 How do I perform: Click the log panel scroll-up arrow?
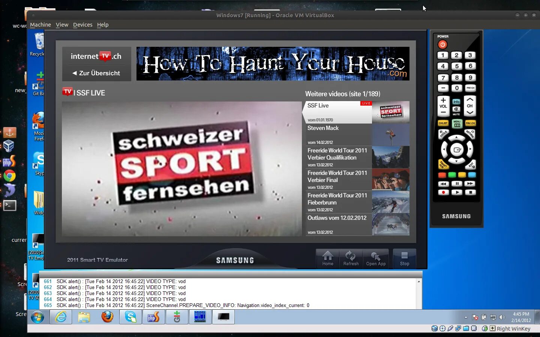419,282
